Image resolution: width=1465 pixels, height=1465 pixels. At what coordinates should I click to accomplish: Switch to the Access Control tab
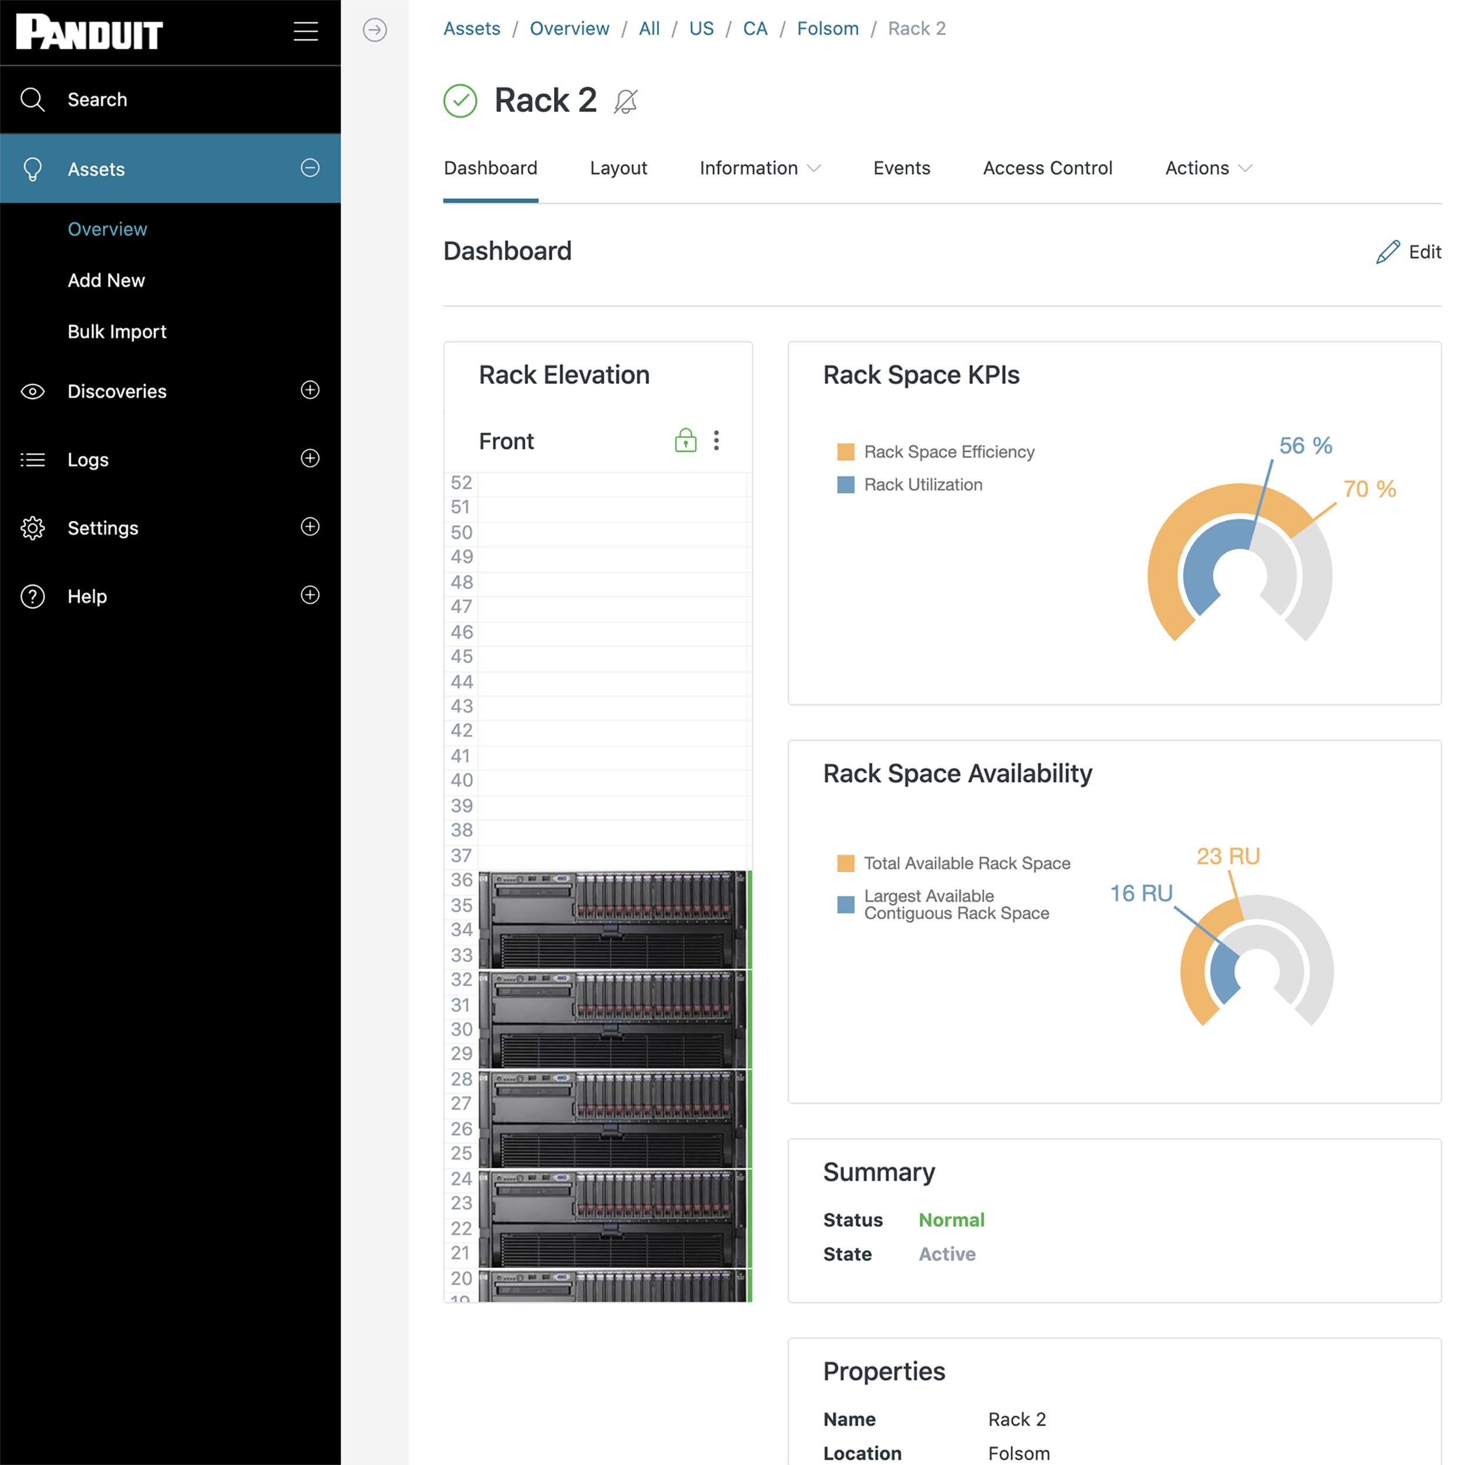pyautogui.click(x=1047, y=168)
